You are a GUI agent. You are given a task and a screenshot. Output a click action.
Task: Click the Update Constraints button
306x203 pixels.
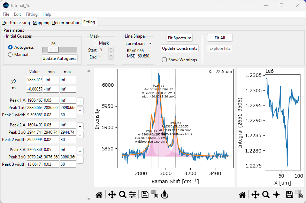(180, 48)
